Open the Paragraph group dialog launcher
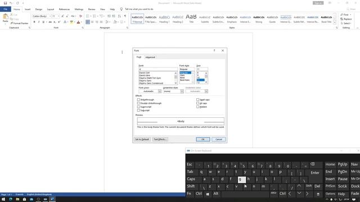Viewport: 360px width, 202px height. click(128, 27)
